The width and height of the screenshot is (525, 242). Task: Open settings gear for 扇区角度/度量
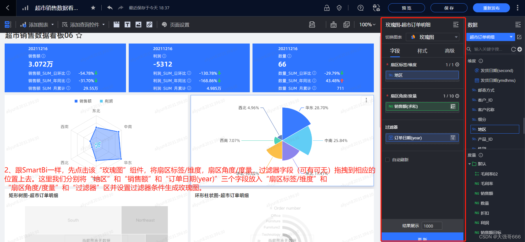point(457,96)
